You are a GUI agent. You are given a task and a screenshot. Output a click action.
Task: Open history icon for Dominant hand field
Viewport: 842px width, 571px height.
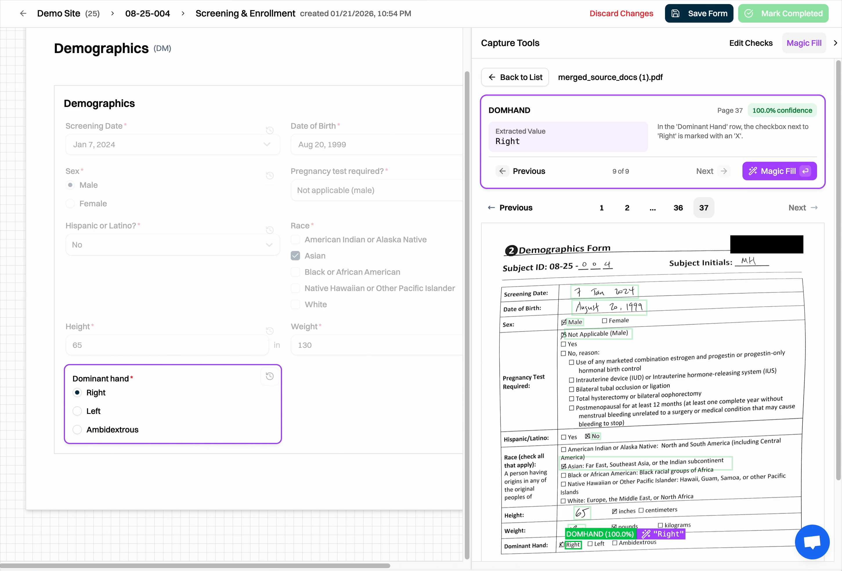(x=270, y=376)
